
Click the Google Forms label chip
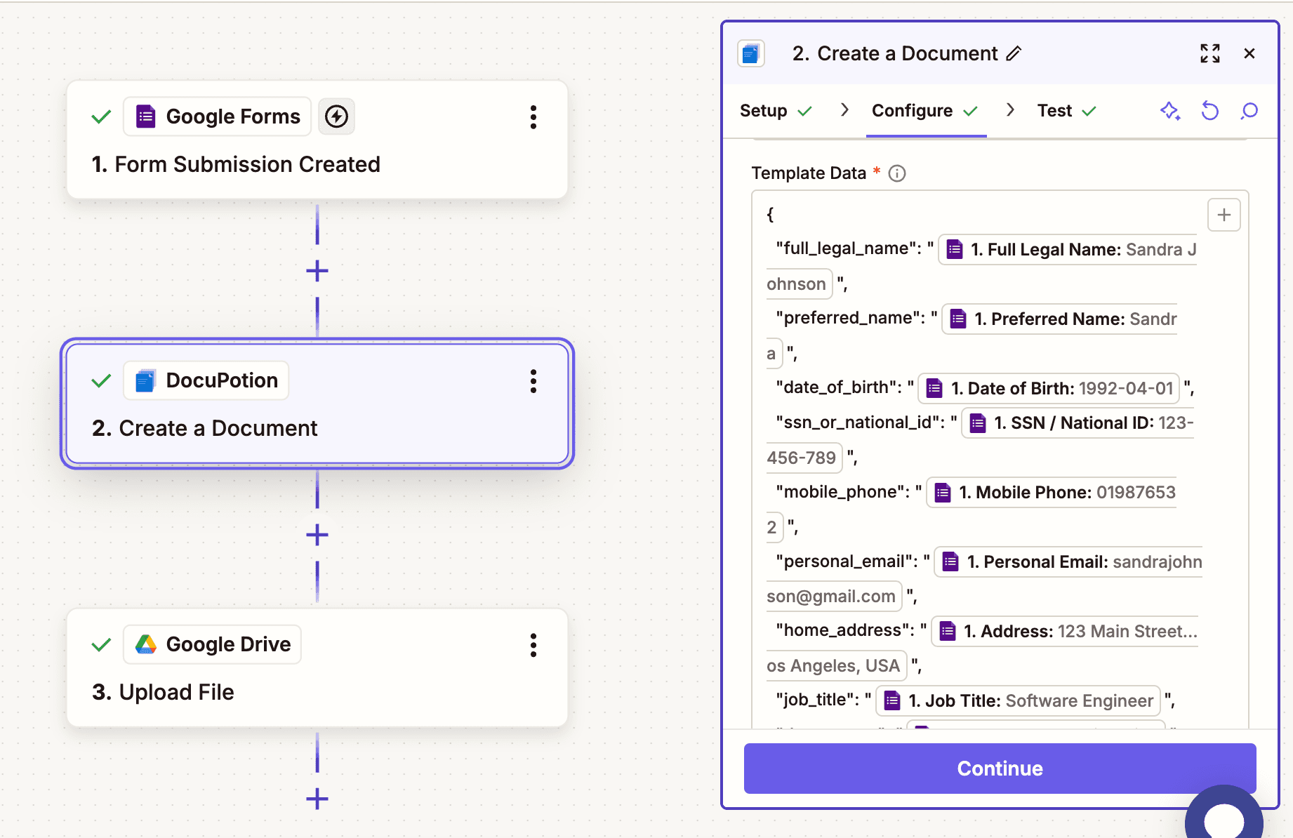[218, 117]
